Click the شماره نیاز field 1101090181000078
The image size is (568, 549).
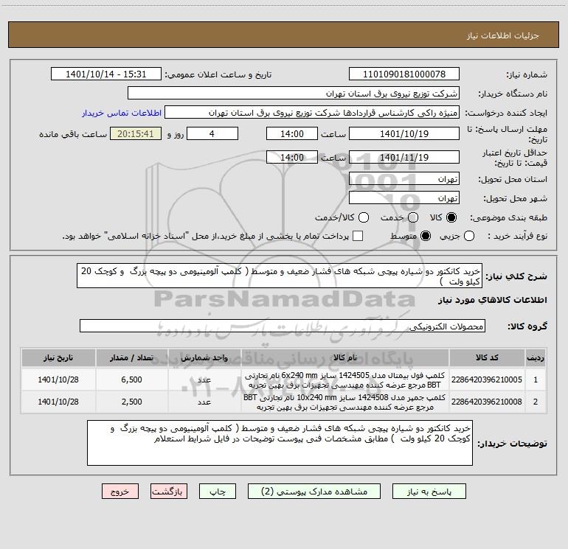(404, 74)
